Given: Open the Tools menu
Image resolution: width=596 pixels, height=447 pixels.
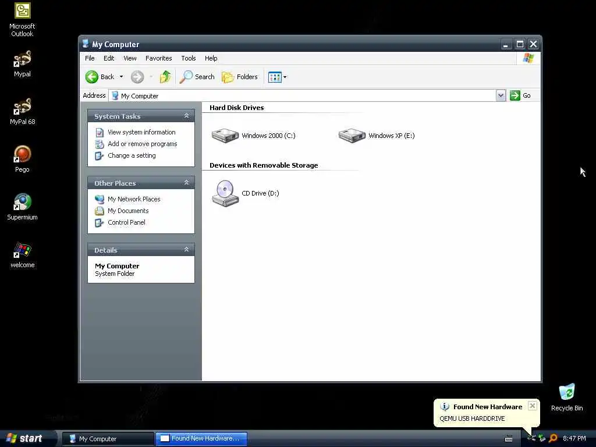Looking at the screenshot, I should click(188, 58).
